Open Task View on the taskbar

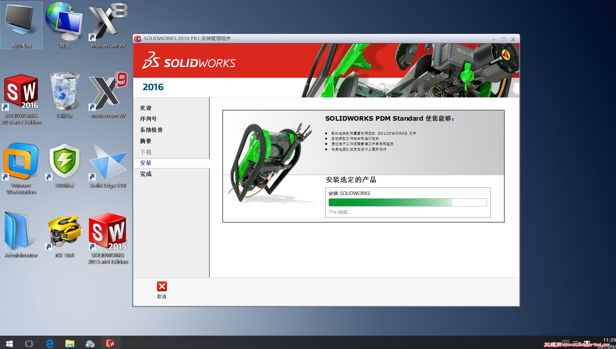[x=29, y=343]
